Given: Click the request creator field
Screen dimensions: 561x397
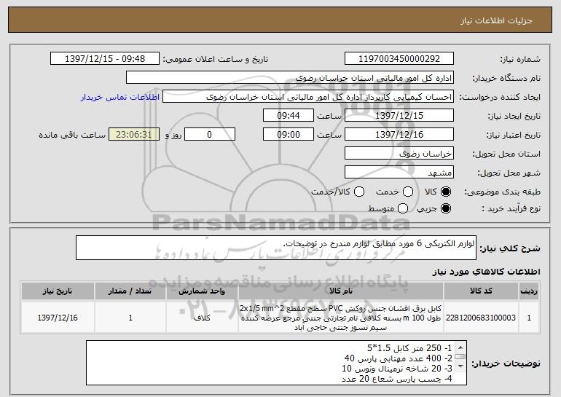Looking at the screenshot, I should tap(308, 97).
